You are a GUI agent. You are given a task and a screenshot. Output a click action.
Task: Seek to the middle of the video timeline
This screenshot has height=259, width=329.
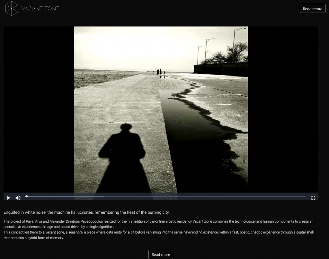tap(166, 196)
